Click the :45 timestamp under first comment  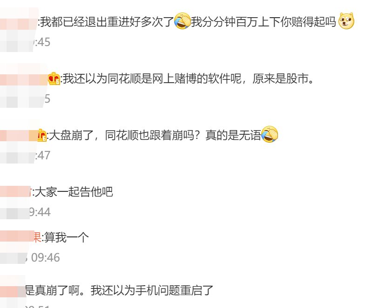click(x=42, y=42)
